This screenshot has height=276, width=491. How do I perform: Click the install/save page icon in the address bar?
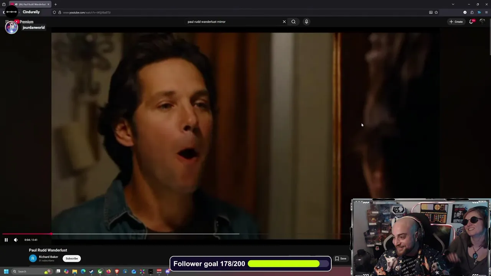[x=431, y=12]
